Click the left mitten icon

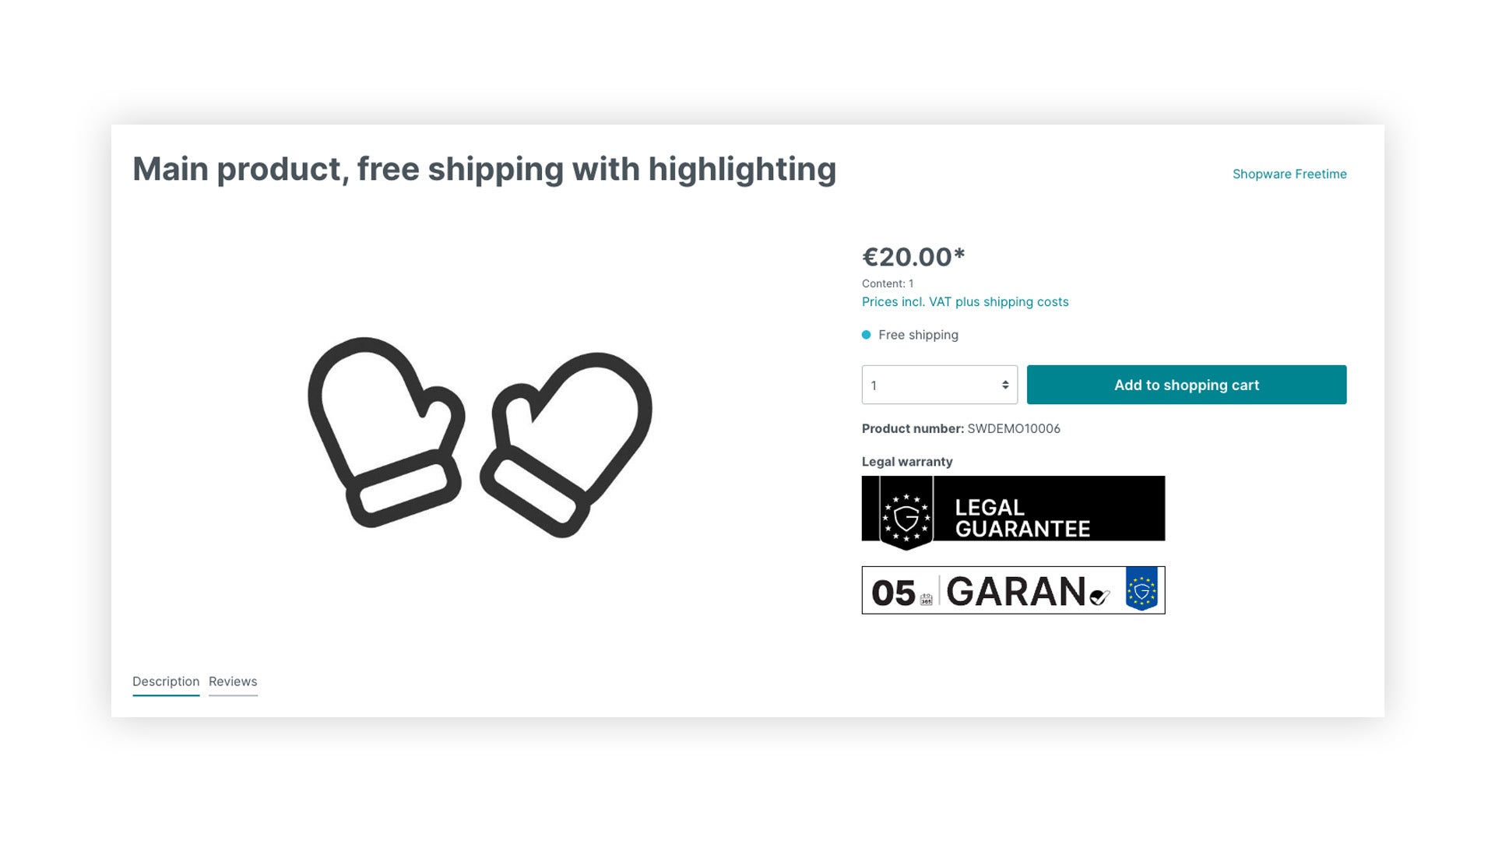click(x=386, y=432)
